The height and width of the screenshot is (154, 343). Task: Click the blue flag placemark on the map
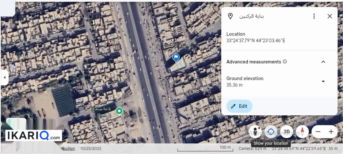(x=176, y=58)
